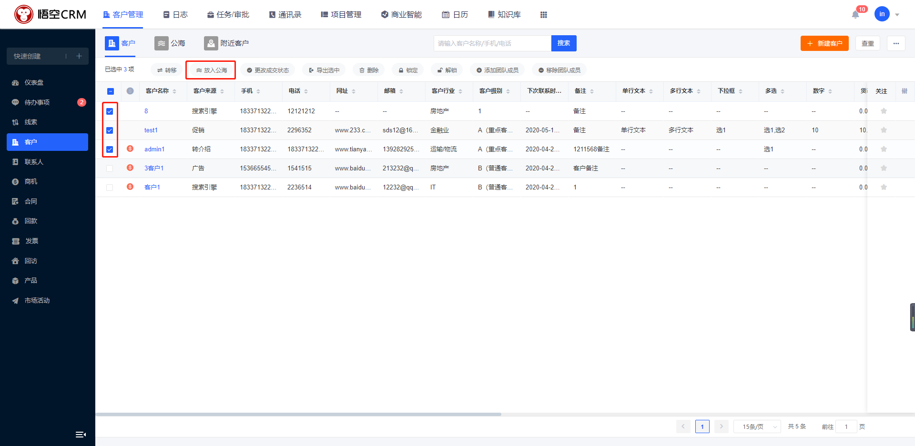The width and height of the screenshot is (915, 446).
Task: Check the checkbox for customer '3客户1'
Action: tap(110, 168)
